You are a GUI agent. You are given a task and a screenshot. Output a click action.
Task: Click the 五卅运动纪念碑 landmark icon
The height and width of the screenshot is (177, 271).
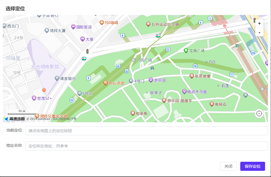click(148, 24)
